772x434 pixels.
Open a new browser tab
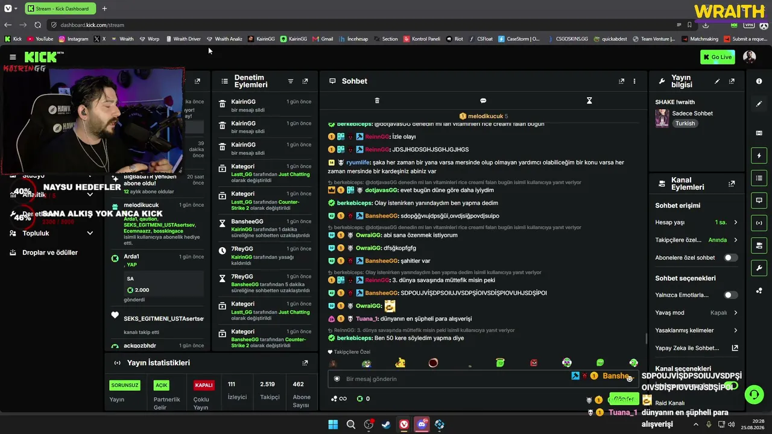coord(104,8)
